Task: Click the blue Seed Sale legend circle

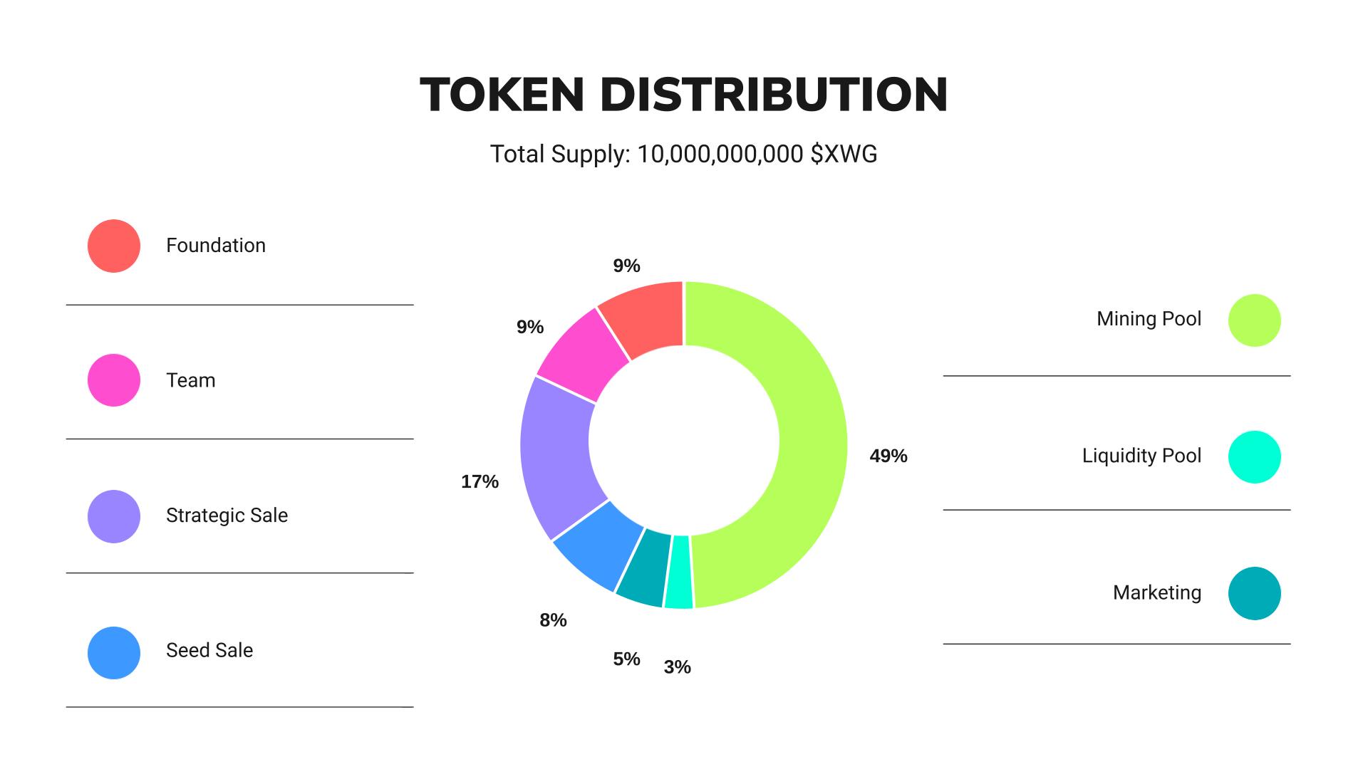Action: click(114, 653)
